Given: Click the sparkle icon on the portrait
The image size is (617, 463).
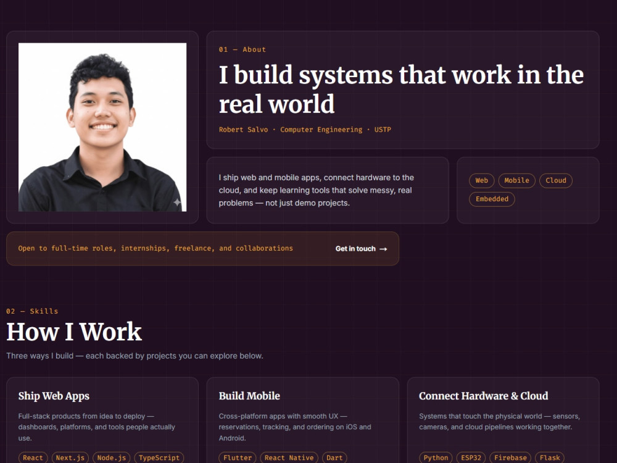Looking at the screenshot, I should click(177, 202).
